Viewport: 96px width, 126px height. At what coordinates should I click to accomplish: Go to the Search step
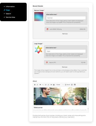tap(8, 14)
